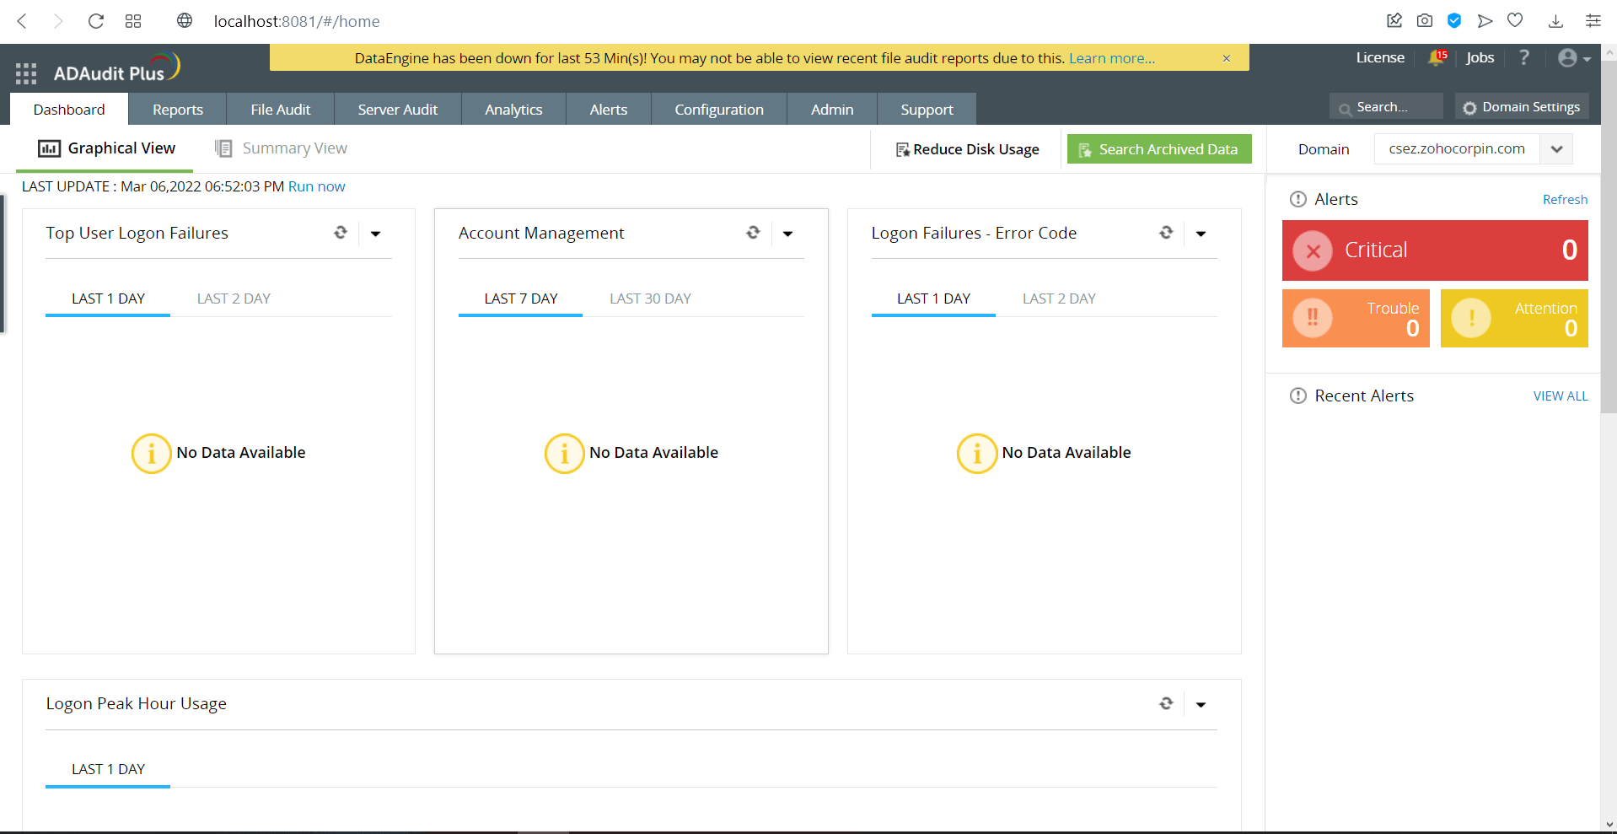Open the help question mark icon
The height and width of the screenshot is (834, 1617).
tap(1523, 57)
